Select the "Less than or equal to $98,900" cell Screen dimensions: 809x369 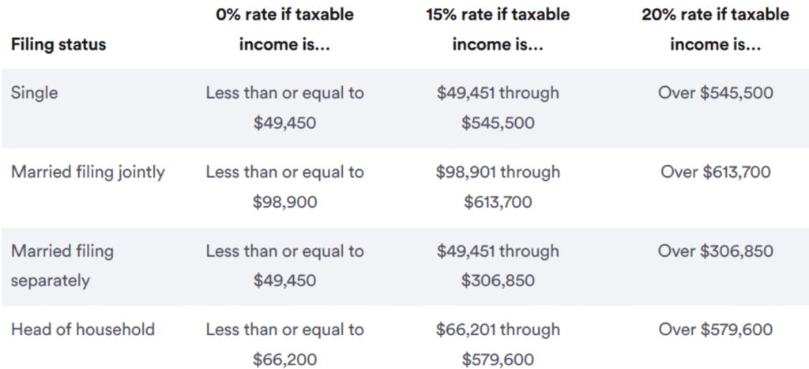click(284, 186)
